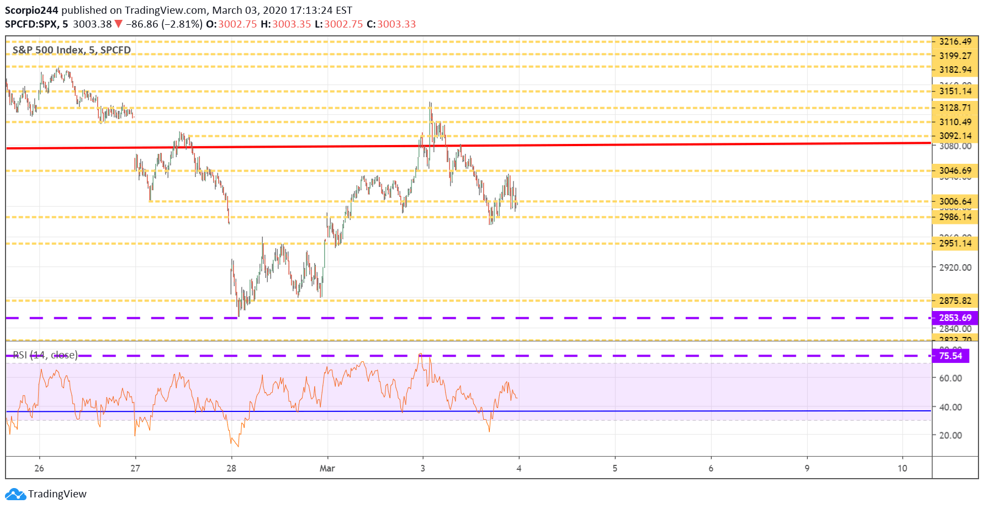Click the TradingView wordmark at bottom
The height and width of the screenshot is (509, 984).
pos(57,494)
